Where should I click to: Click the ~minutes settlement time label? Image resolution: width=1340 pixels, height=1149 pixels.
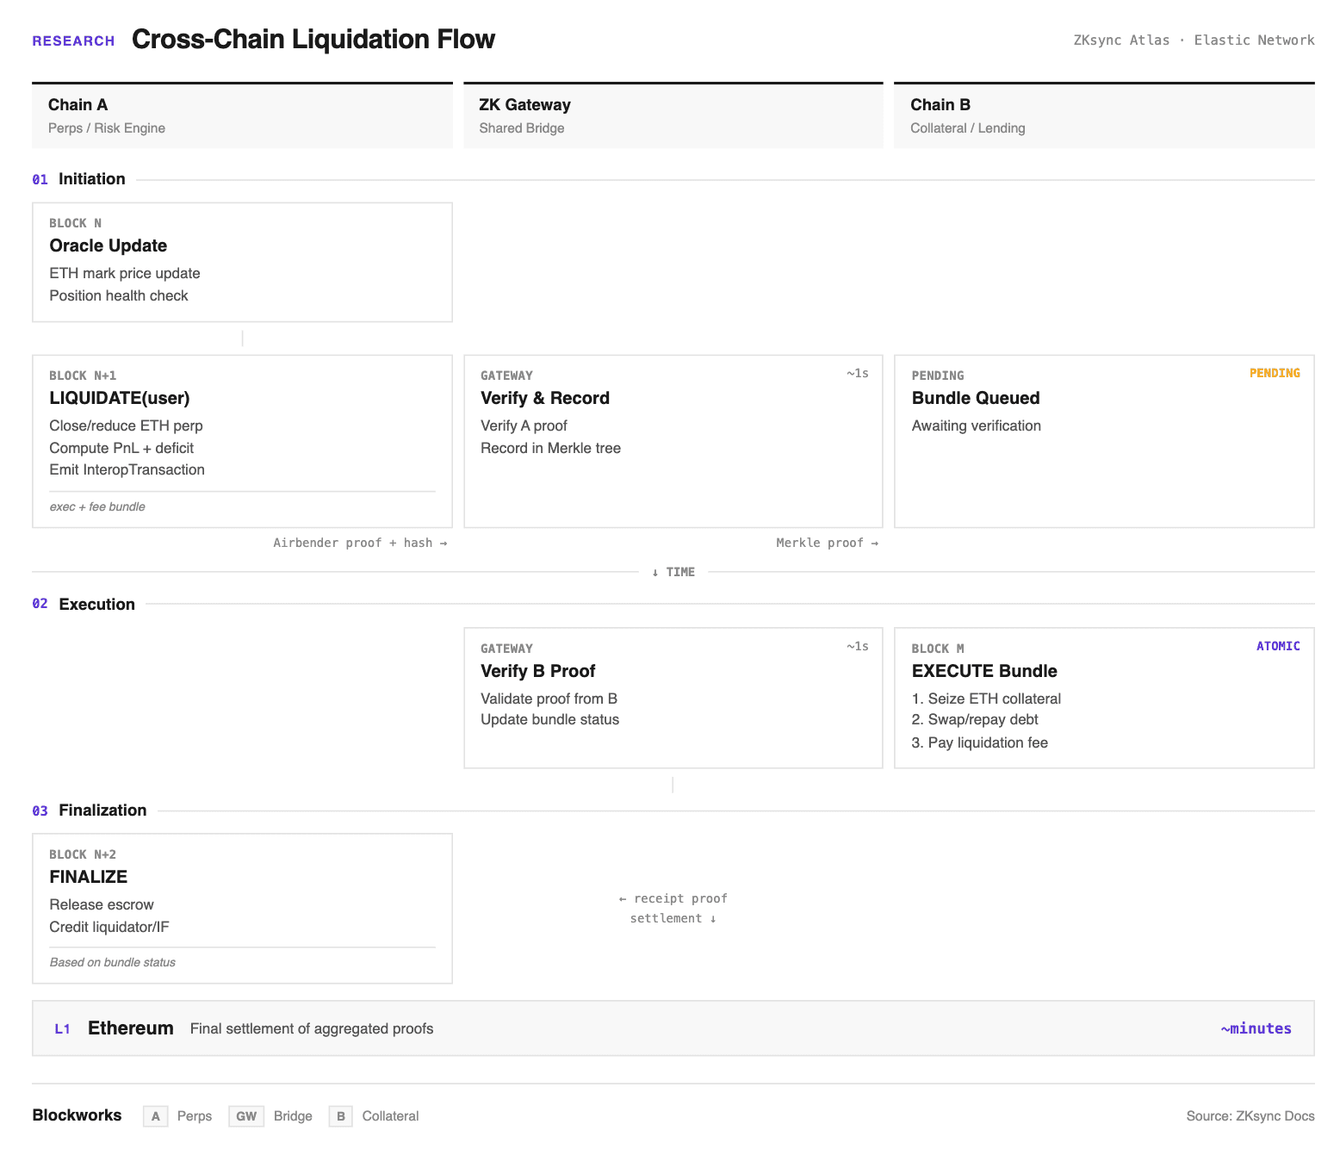1255,1028
